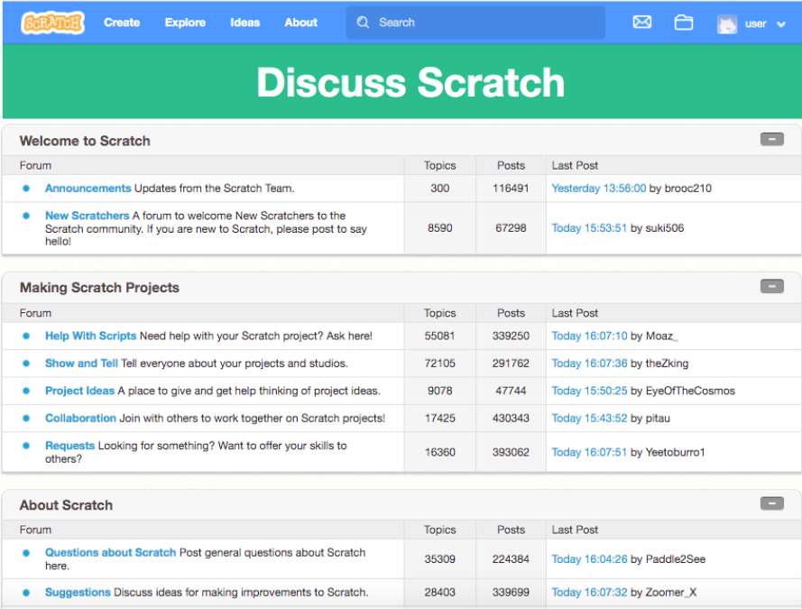
Task: Collapse the About Scratch section
Action: pos(771,503)
